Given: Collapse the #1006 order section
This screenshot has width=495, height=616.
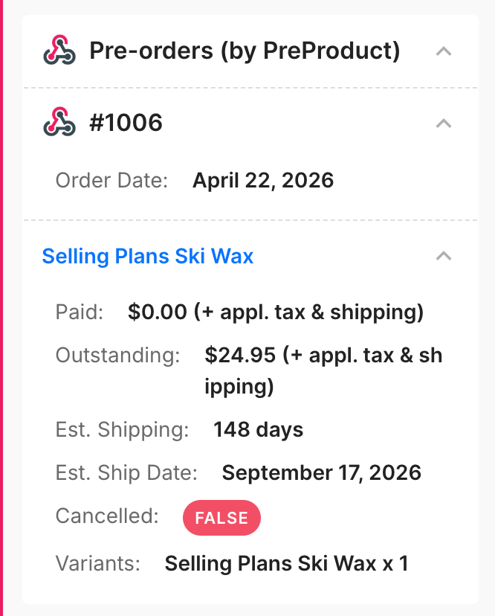Looking at the screenshot, I should coord(444,123).
